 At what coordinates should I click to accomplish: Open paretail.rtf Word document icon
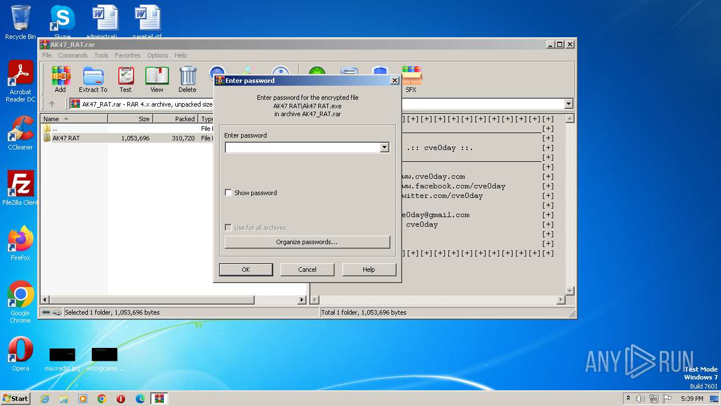[x=147, y=21]
